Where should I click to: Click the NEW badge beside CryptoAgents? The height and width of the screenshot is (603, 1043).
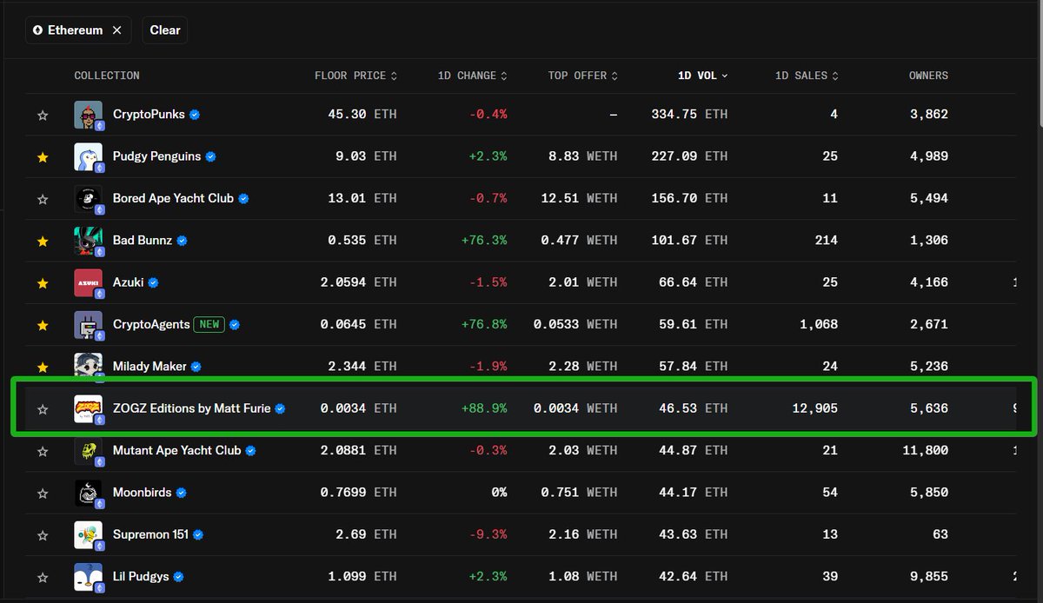pos(209,324)
